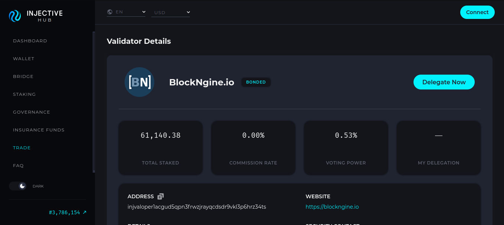The image size is (504, 225).
Task: Open the blockngine.io website link
Action: click(x=332, y=207)
